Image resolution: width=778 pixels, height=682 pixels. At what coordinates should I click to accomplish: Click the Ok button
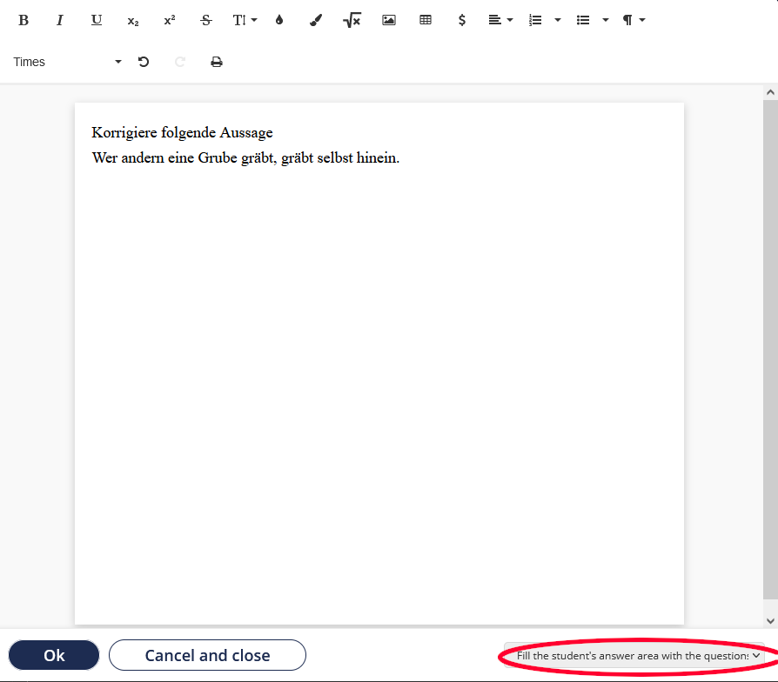[x=54, y=655]
